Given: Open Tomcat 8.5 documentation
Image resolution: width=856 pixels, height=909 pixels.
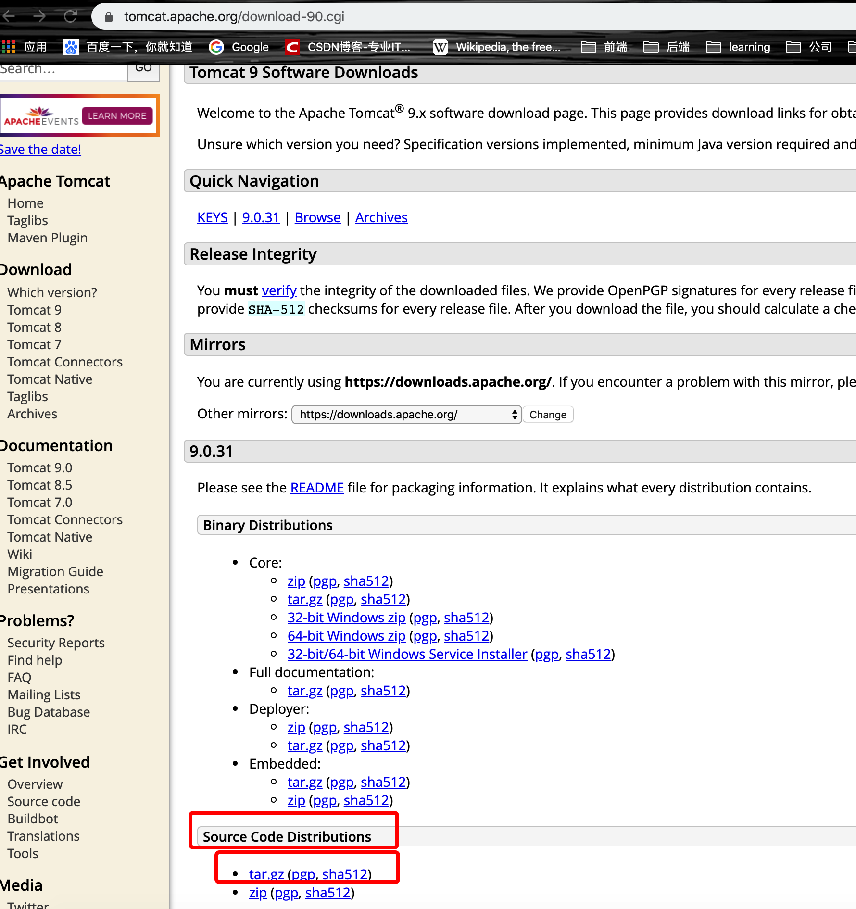Looking at the screenshot, I should click(40, 485).
